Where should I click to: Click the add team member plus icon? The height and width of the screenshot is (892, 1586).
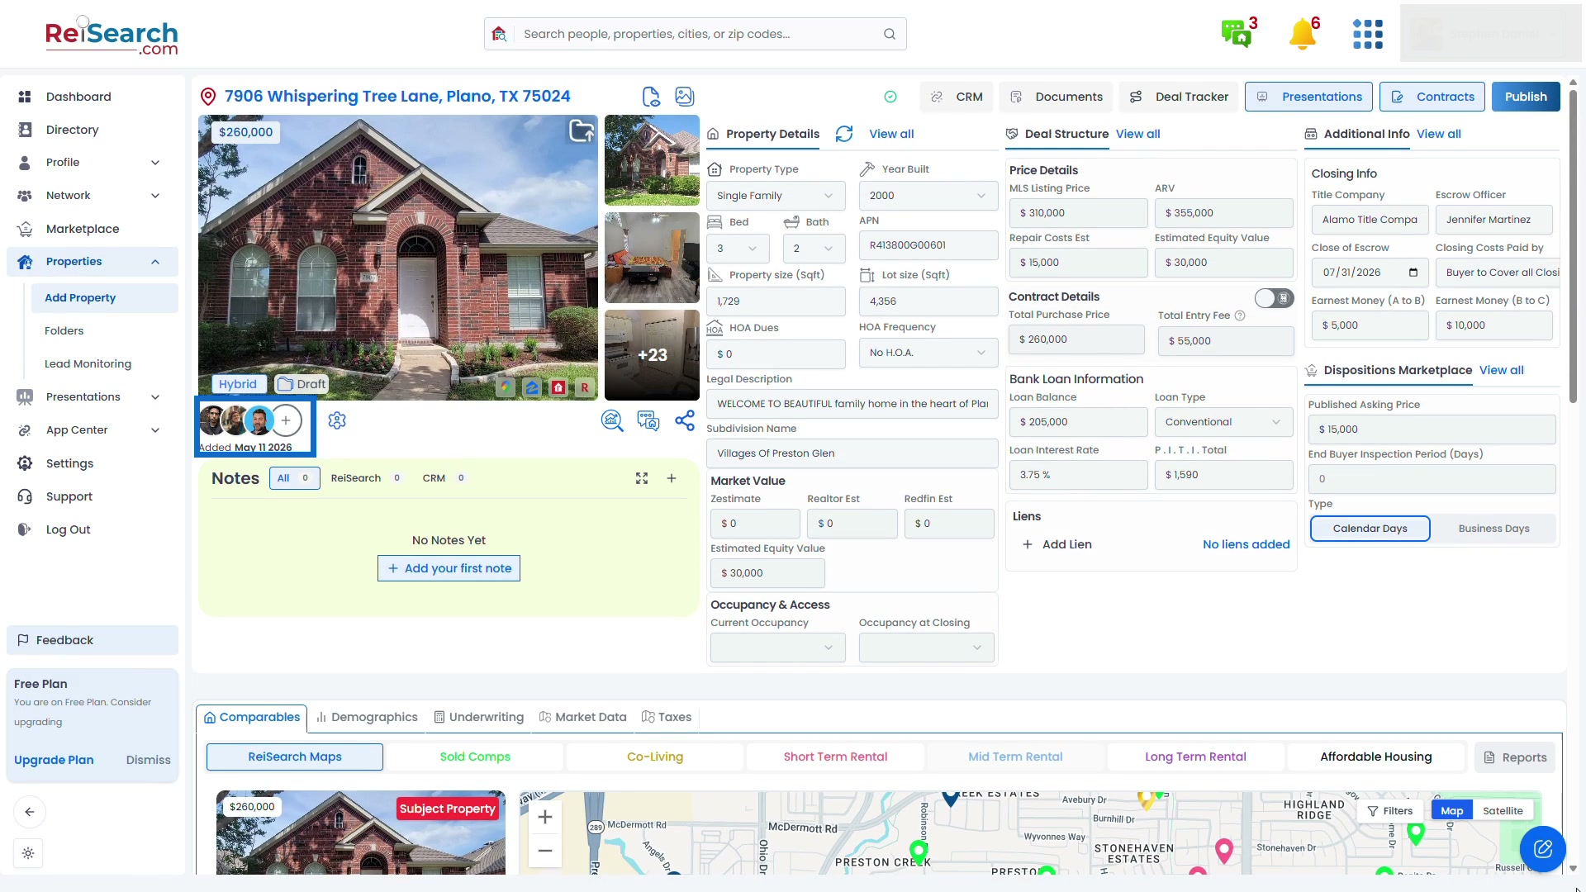coord(286,420)
